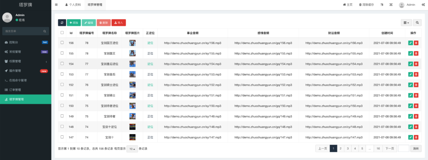Viewport: 428px width, 160px height.
Task: Switch to the 个人资料 tab
Action: 73,5
